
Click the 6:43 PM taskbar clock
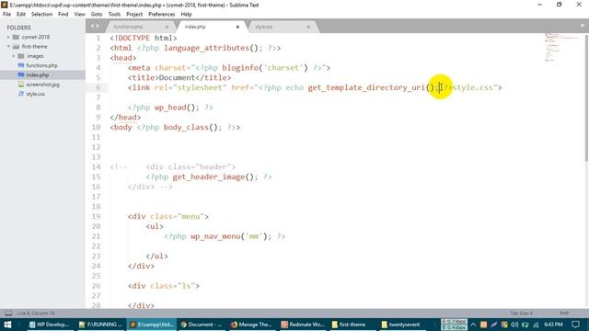tap(553, 325)
